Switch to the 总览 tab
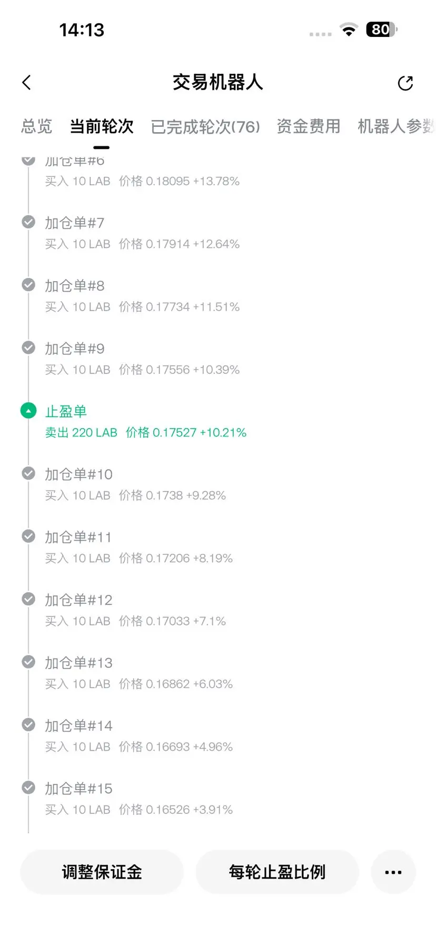The width and height of the screenshot is (436, 945). coord(37,126)
